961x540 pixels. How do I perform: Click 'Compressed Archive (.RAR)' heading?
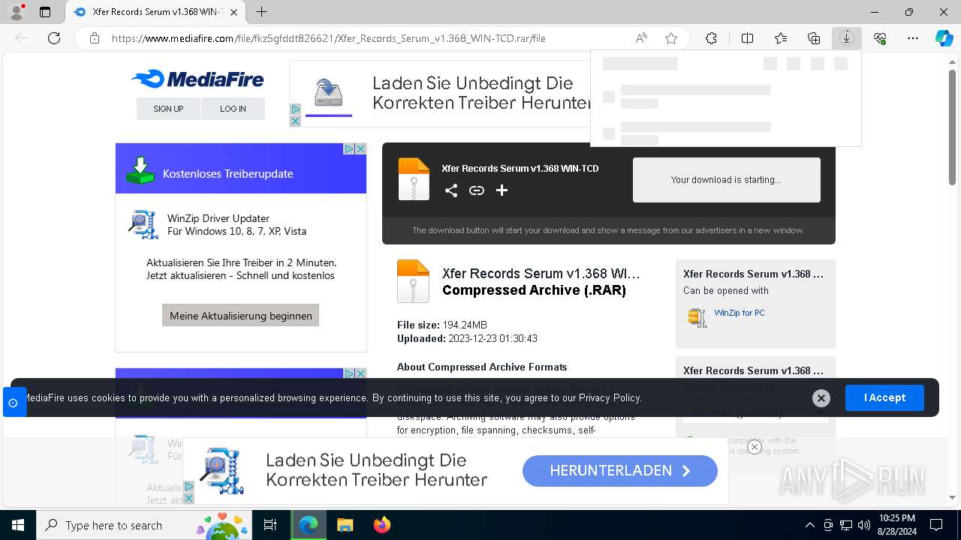pyautogui.click(x=534, y=290)
